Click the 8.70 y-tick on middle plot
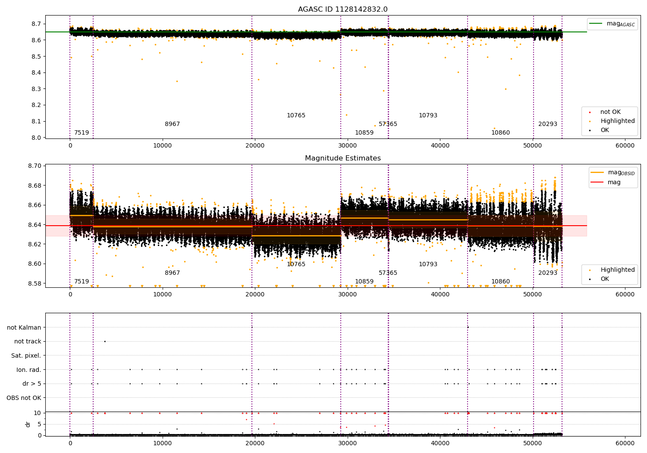The image size is (647, 453). coord(35,166)
